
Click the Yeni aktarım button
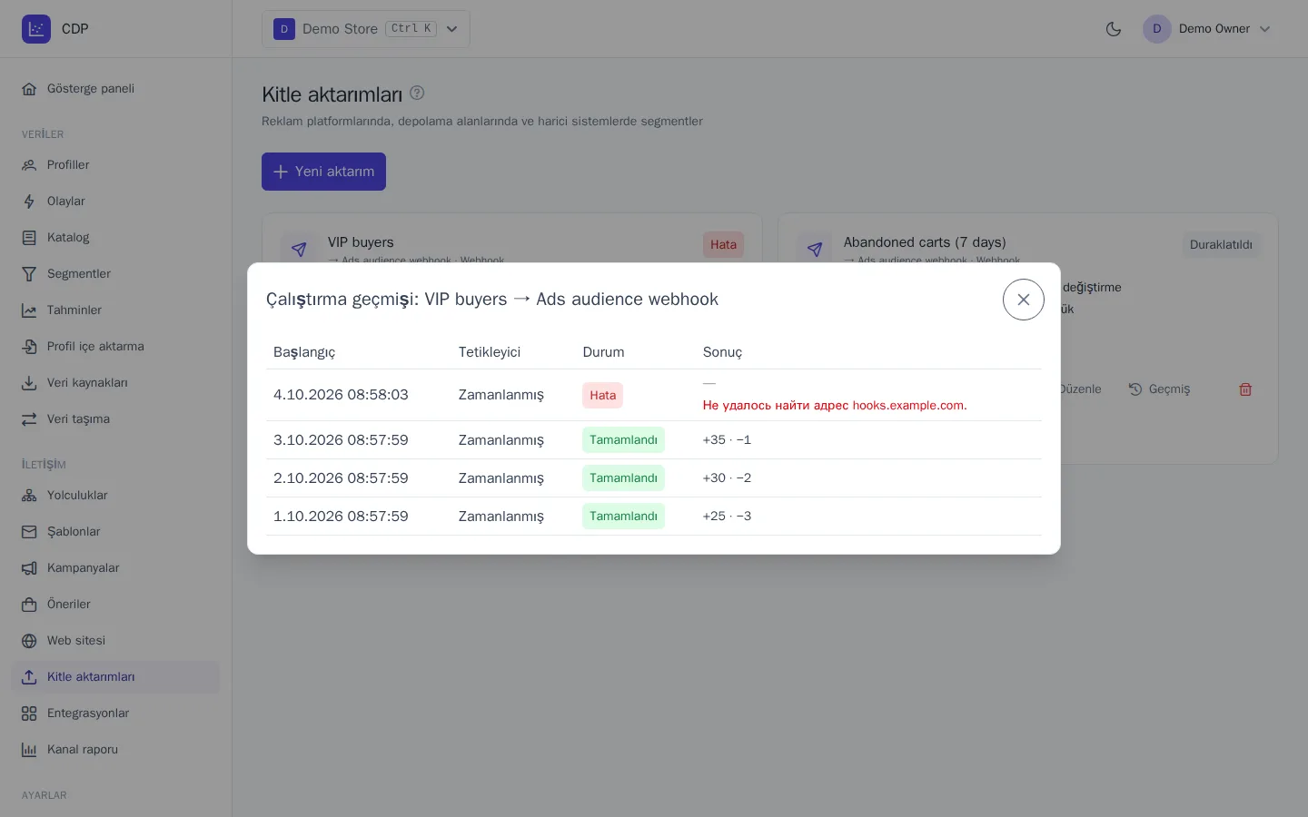click(323, 172)
